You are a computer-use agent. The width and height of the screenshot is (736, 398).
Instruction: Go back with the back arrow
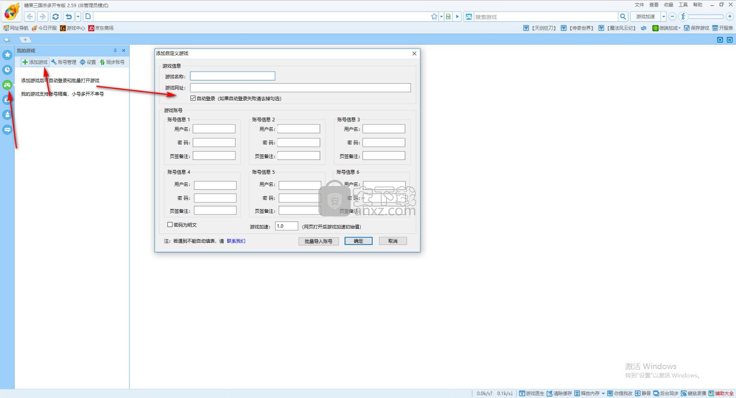tap(30, 17)
